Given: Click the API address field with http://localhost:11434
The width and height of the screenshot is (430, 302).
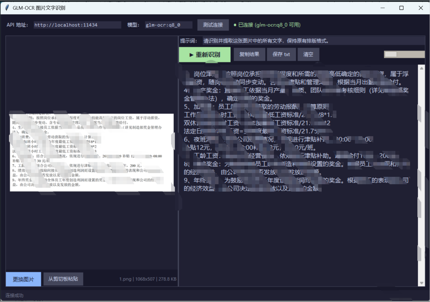Looking at the screenshot, I should tap(77, 25).
